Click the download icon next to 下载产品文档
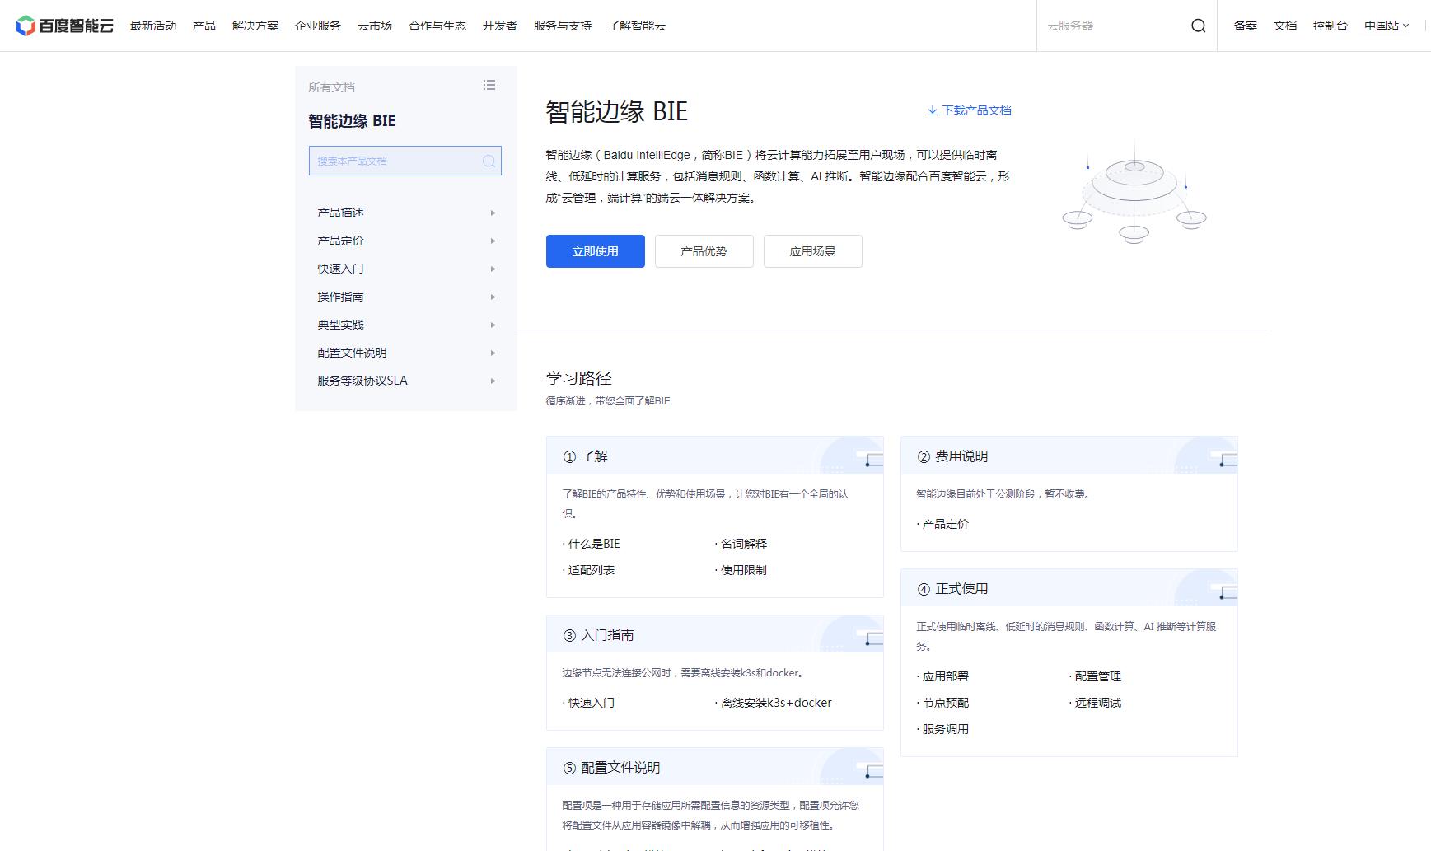 click(x=932, y=110)
